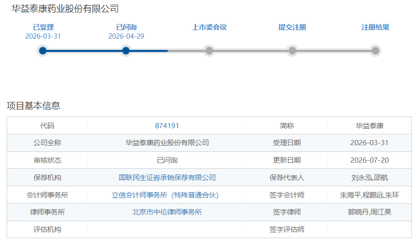The width and height of the screenshot is (418, 240).
Task: Click the 刘永泓,邵航 representatives cell
Action: 369,177
